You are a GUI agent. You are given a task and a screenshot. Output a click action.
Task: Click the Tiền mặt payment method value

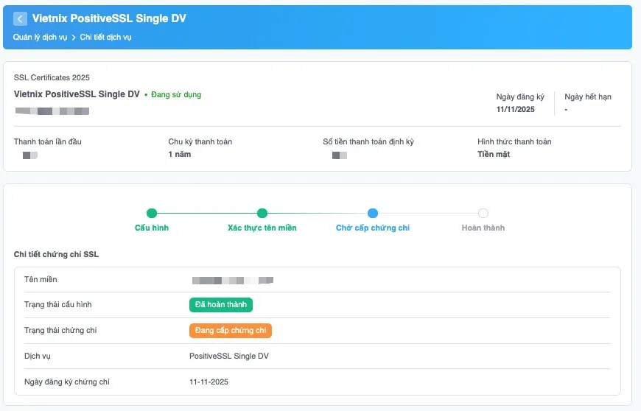pyautogui.click(x=494, y=155)
